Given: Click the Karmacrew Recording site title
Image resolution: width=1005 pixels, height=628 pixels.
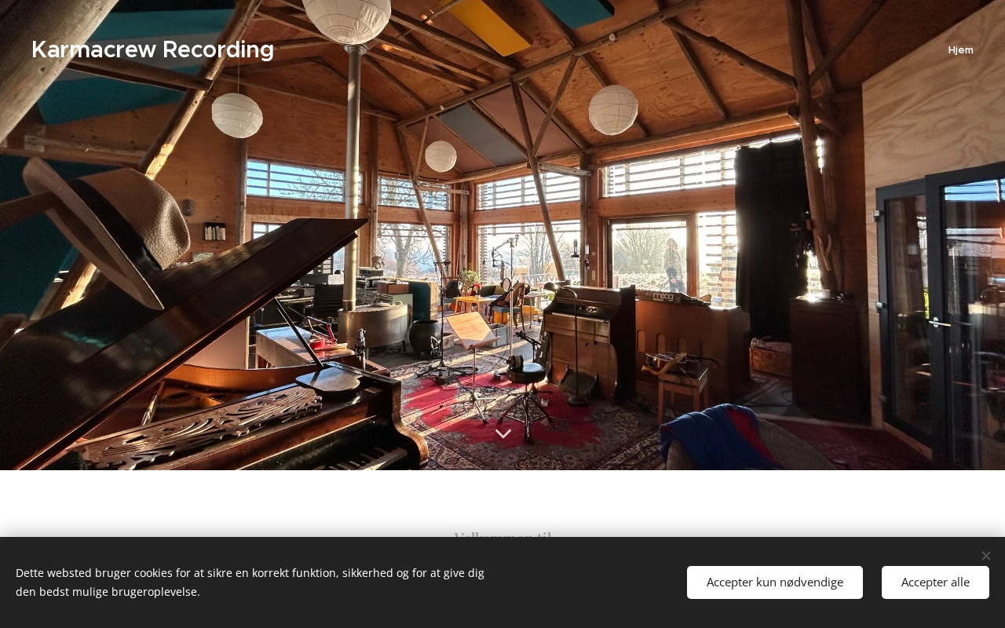Looking at the screenshot, I should click(152, 49).
